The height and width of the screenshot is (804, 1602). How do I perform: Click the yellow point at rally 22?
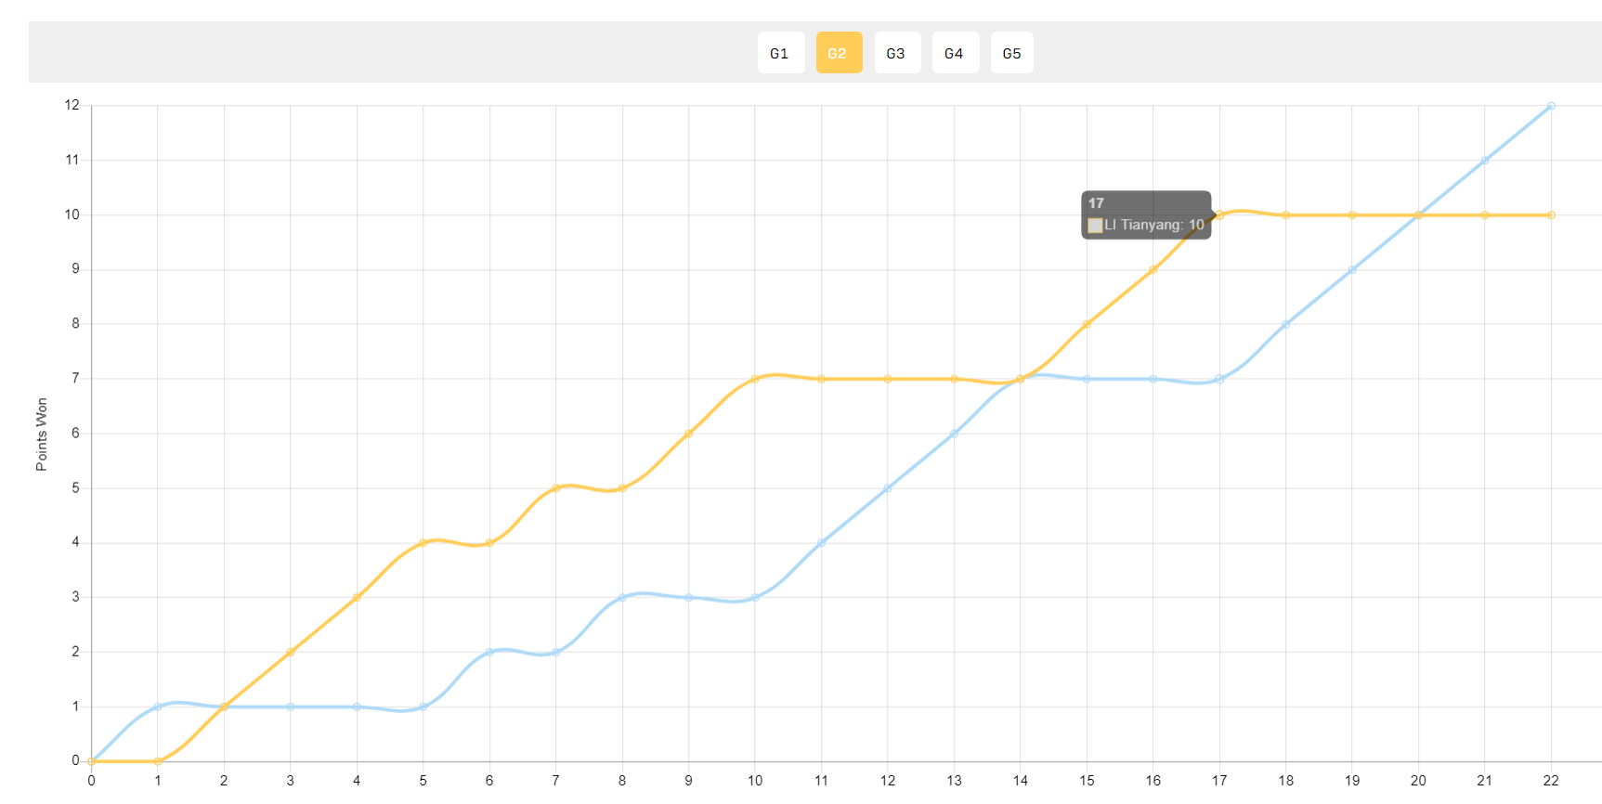coord(1551,215)
